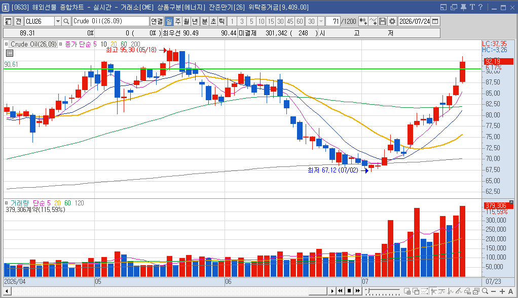Click the scroll-left arrow at bottom left
This screenshot has width=518, height=298.
6,291
